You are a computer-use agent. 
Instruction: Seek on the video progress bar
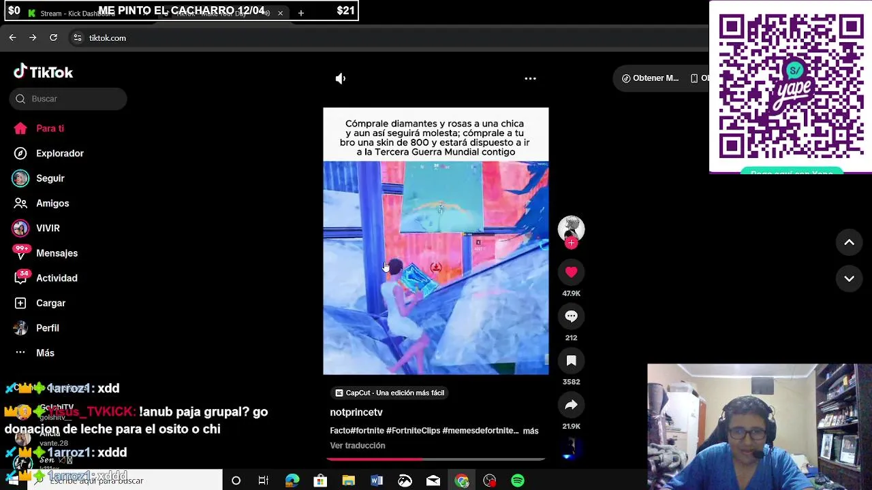click(436, 459)
